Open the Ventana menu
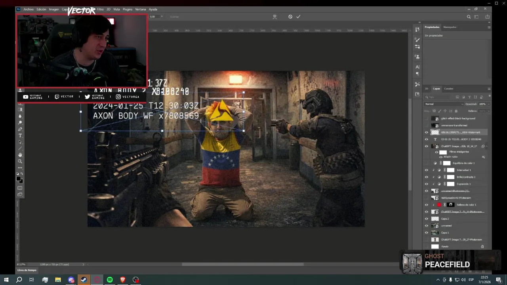 point(141,9)
